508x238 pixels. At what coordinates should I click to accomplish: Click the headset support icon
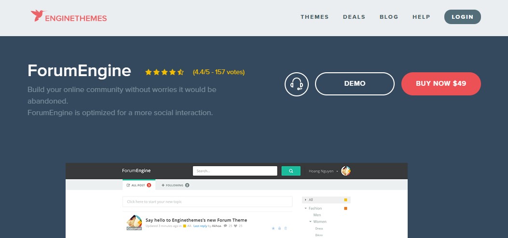tap(296, 84)
